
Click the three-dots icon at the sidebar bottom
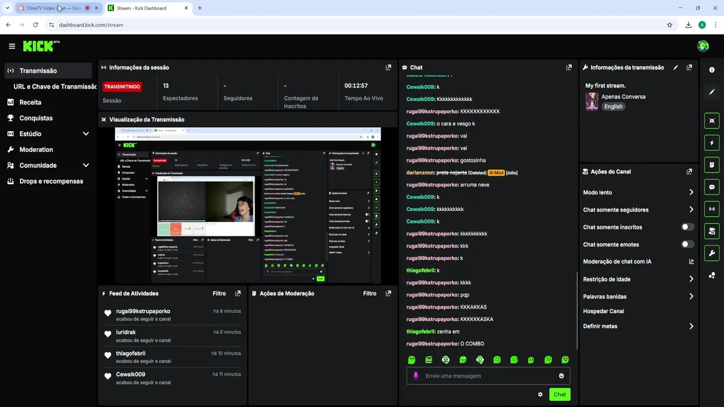(712, 275)
